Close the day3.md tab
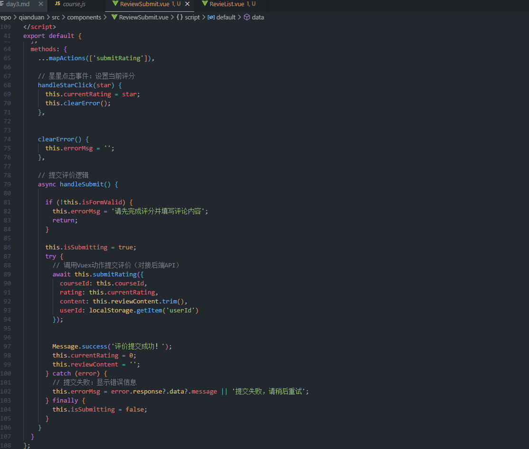529x449 pixels. (x=41, y=4)
